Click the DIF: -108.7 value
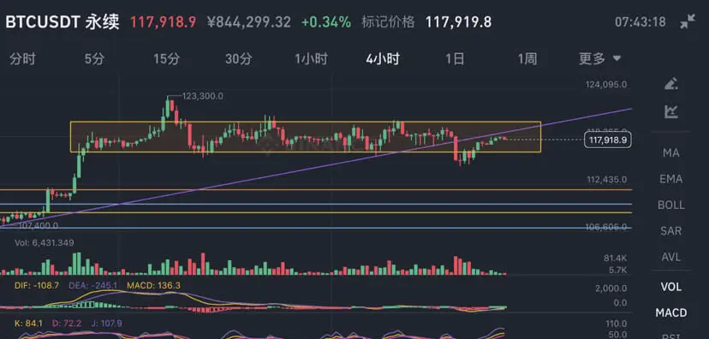 click(37, 286)
